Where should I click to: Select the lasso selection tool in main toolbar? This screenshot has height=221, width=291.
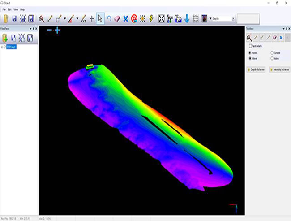(x=41, y=19)
